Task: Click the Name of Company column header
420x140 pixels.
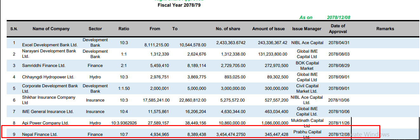Action: 51,29
